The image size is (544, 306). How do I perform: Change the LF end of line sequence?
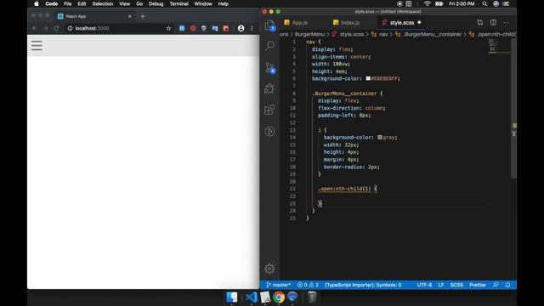point(441,285)
